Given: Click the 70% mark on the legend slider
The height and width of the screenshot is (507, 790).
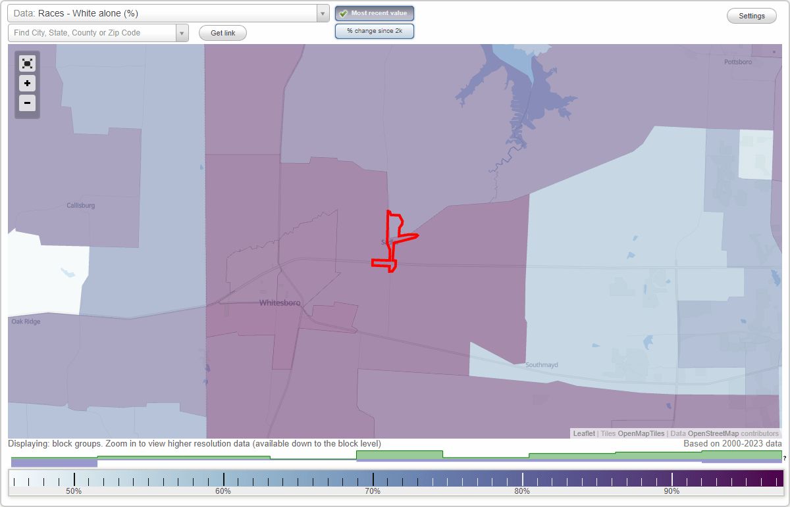Looking at the screenshot, I should pos(373,479).
